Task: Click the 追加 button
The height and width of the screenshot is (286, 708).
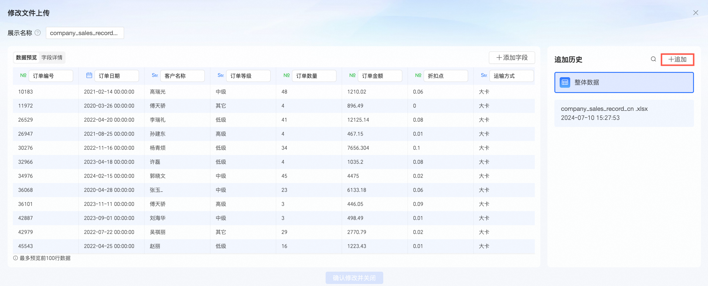Action: (x=677, y=59)
